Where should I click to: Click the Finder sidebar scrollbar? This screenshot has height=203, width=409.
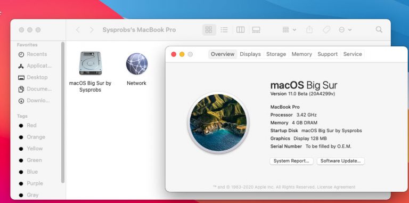(63, 112)
